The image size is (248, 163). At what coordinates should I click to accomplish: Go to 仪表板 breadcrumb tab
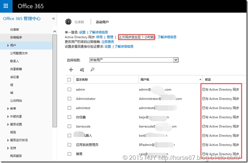pyautogui.click(x=79, y=22)
